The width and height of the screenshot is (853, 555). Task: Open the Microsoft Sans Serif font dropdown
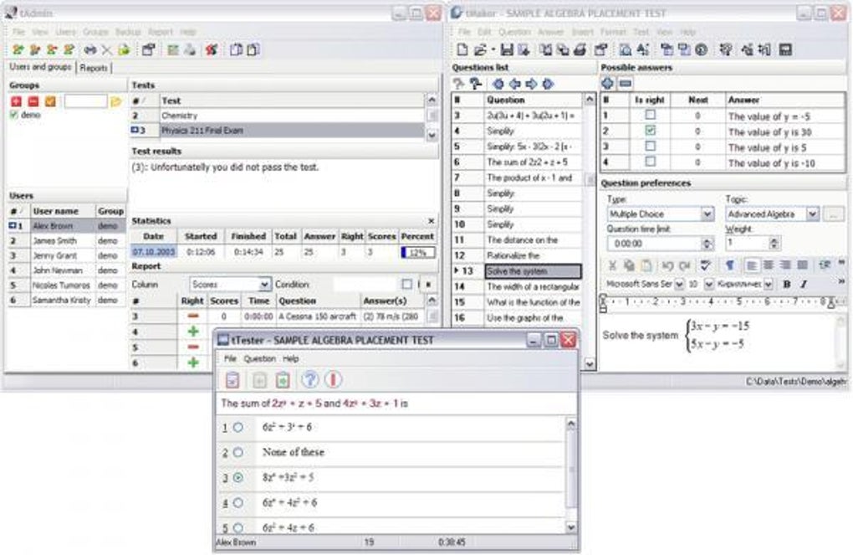pyautogui.click(x=679, y=284)
